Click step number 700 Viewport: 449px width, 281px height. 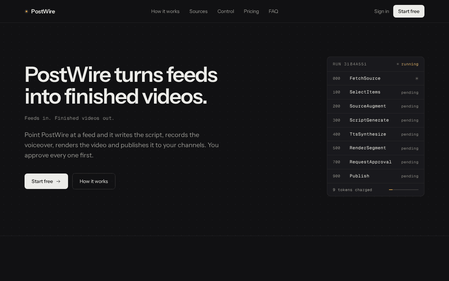[x=336, y=162]
